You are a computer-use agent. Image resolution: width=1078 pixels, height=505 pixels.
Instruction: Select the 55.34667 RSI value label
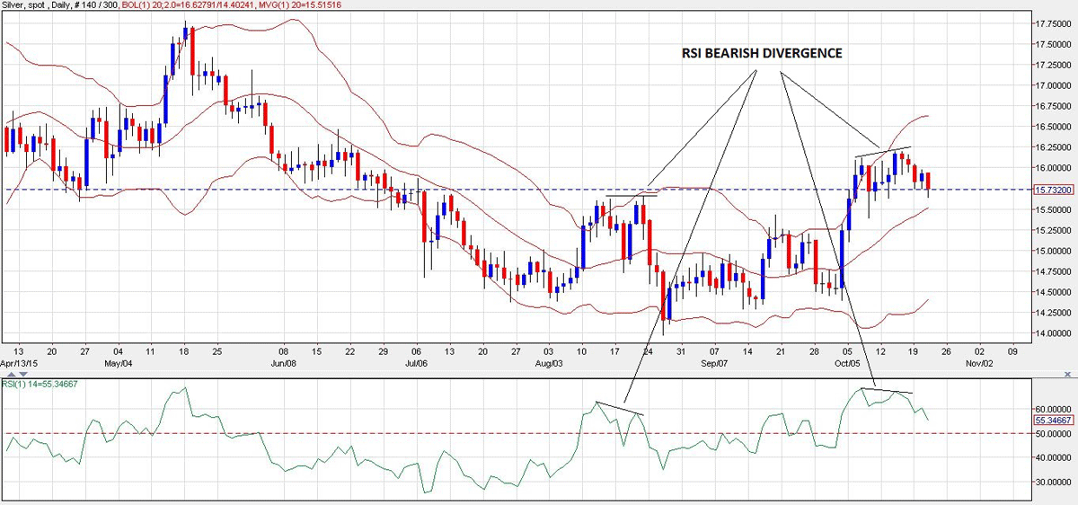tap(1051, 421)
